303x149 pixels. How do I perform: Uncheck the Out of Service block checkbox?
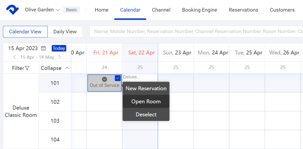118,78
